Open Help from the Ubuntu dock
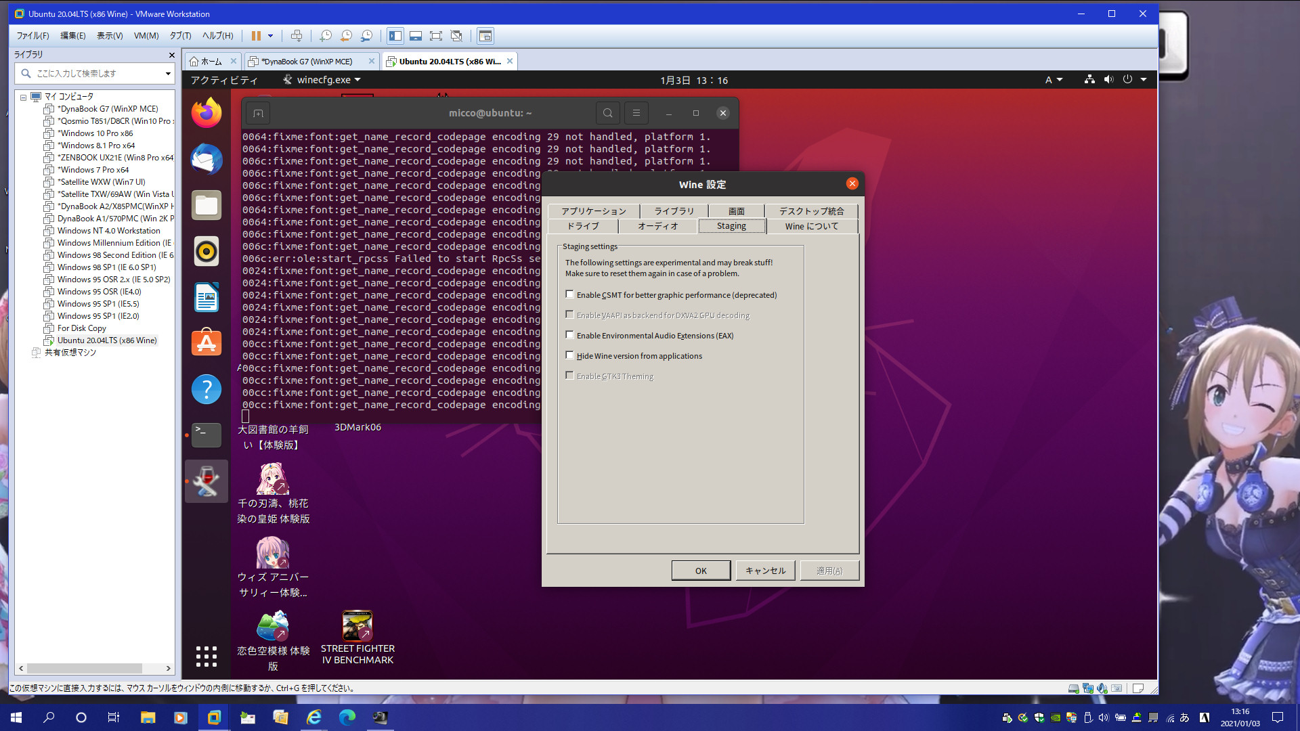1300x731 pixels. [207, 389]
